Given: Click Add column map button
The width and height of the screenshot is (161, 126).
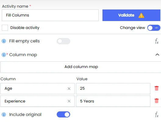Looking at the screenshot, I should pyautogui.click(x=81, y=67).
